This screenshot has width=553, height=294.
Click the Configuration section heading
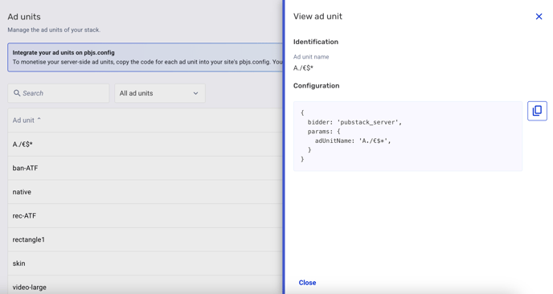click(317, 86)
